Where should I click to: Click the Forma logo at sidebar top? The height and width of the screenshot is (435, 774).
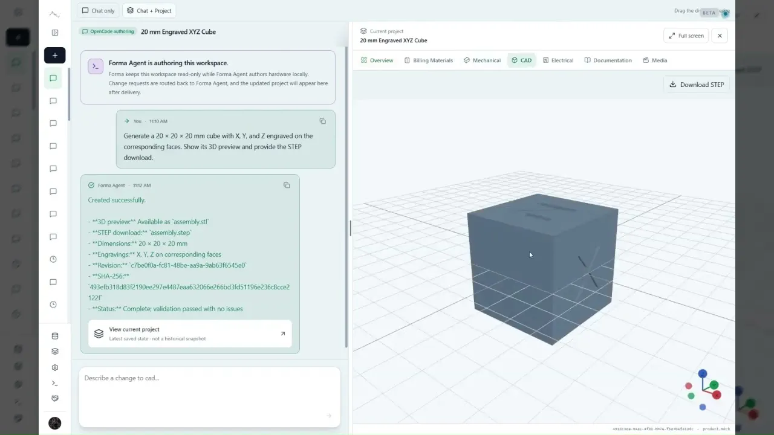click(54, 14)
